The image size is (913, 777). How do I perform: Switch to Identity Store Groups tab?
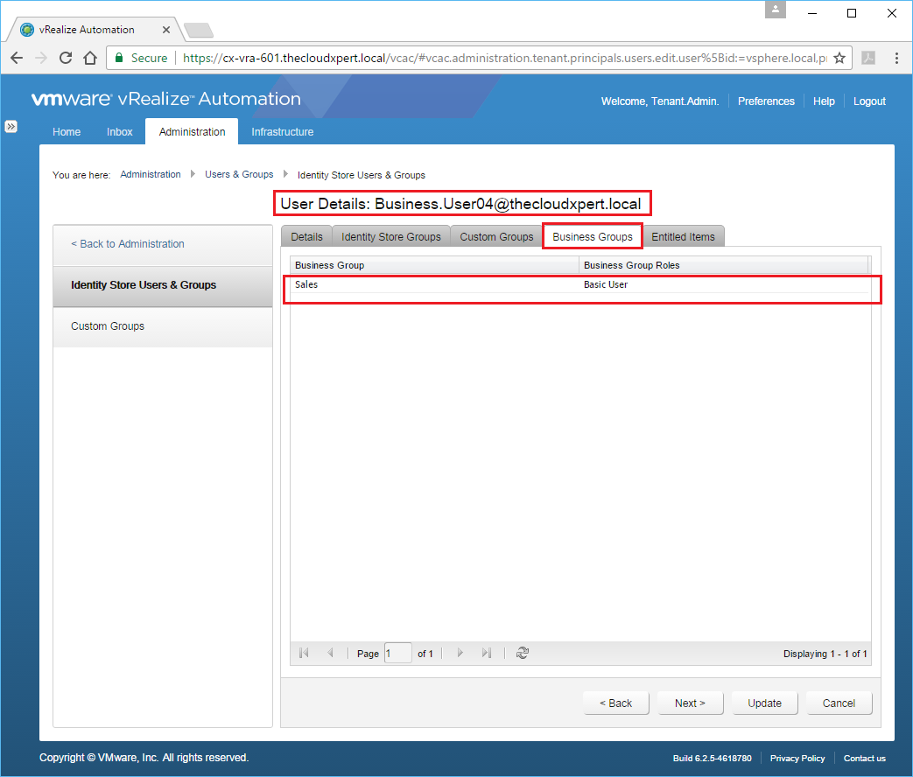(x=390, y=237)
